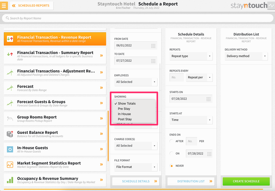This screenshot has height=191, width=275.
Task: Select the Ends On After radio button
Action: click(x=172, y=141)
